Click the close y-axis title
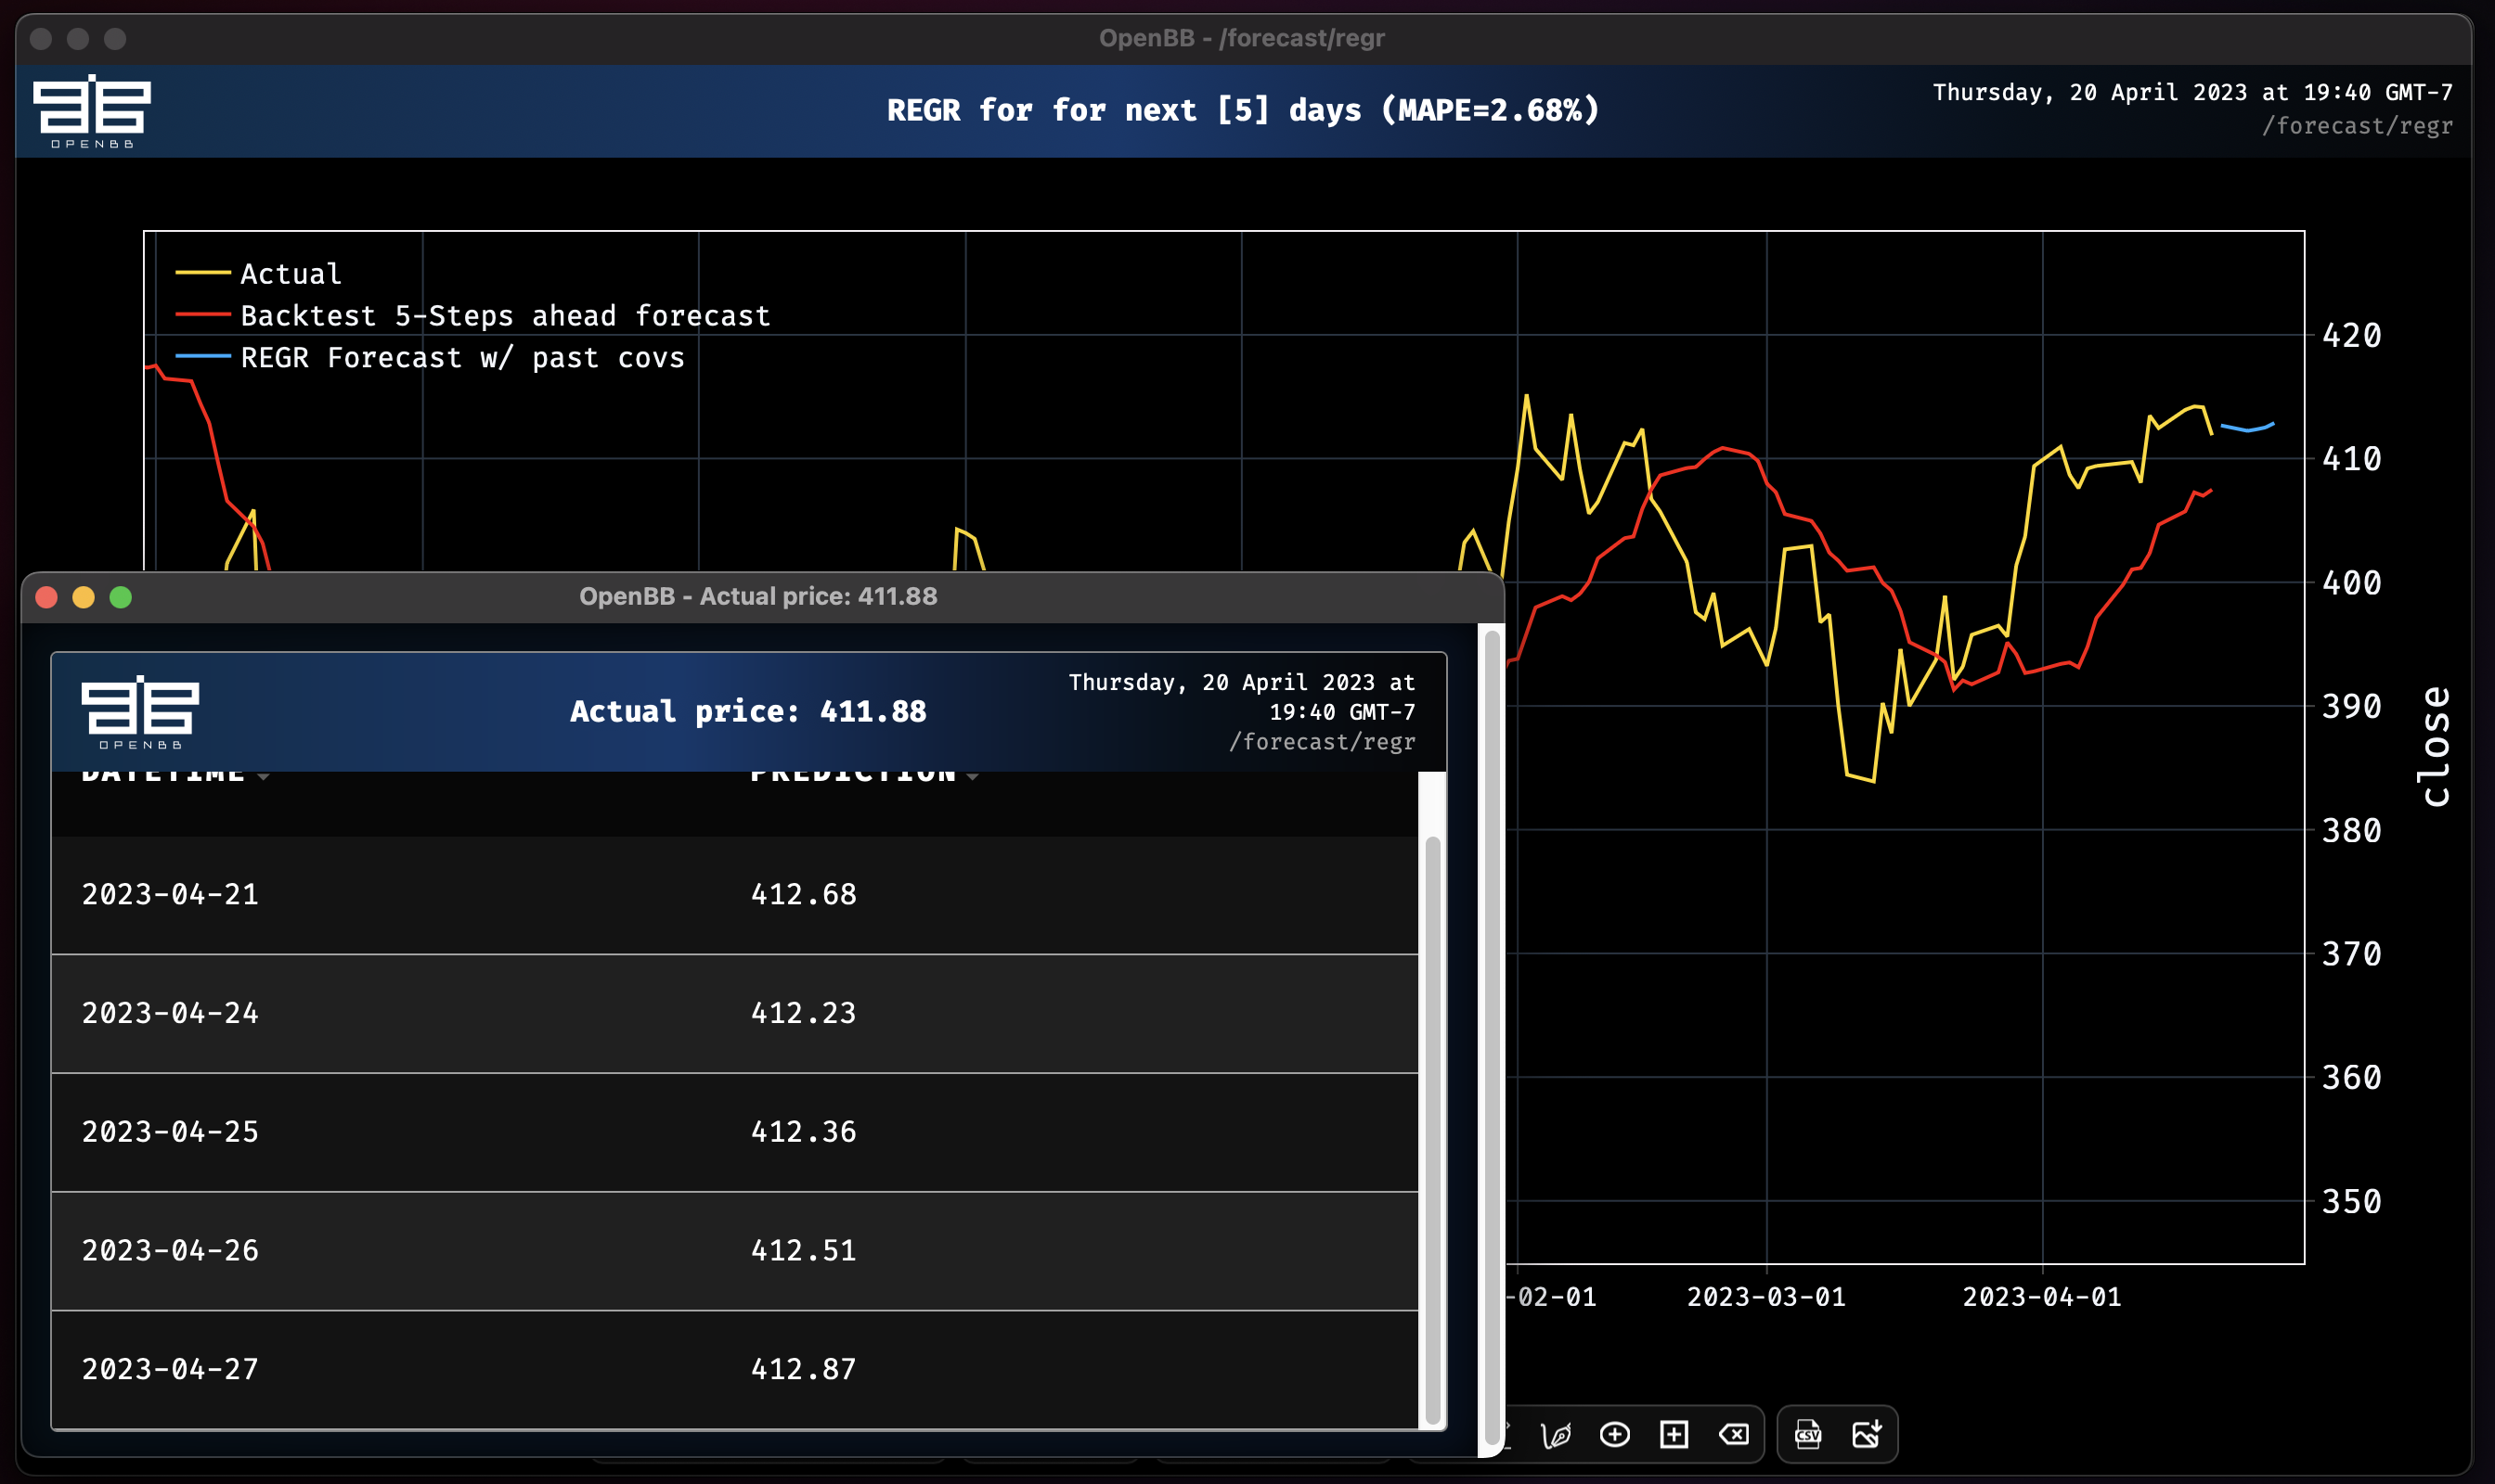The image size is (2495, 1484). pos(2435,746)
